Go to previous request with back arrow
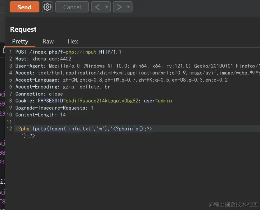Viewport: 260px width, 210px height. pyautogui.click(x=97, y=7)
